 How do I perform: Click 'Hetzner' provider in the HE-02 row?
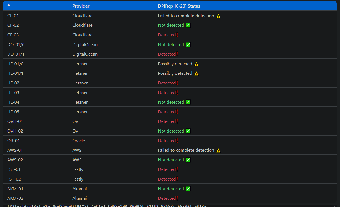point(80,83)
